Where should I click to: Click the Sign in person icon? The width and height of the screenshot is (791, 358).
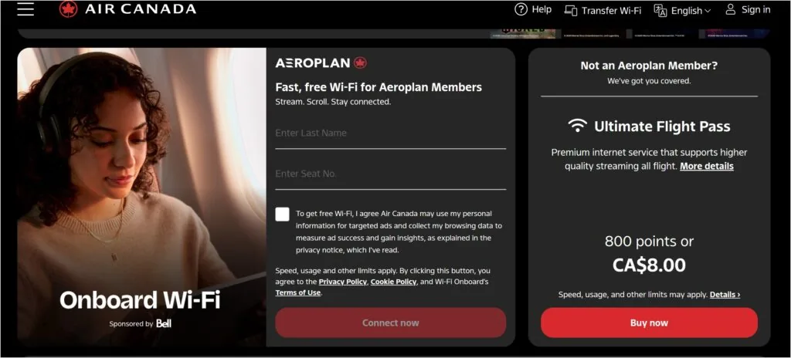pos(730,9)
